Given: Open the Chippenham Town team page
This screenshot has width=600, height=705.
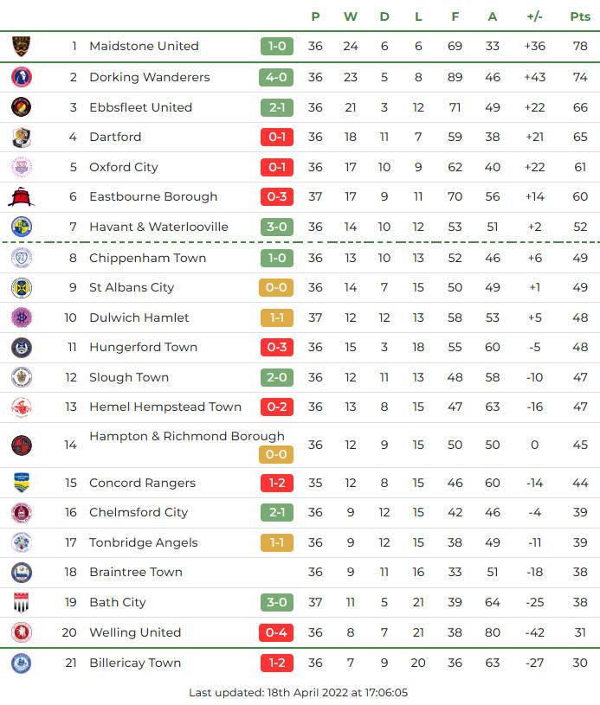Looking at the screenshot, I should pyautogui.click(x=147, y=258).
